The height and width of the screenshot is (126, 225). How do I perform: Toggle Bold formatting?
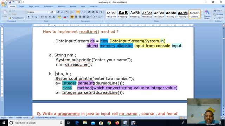28,17
